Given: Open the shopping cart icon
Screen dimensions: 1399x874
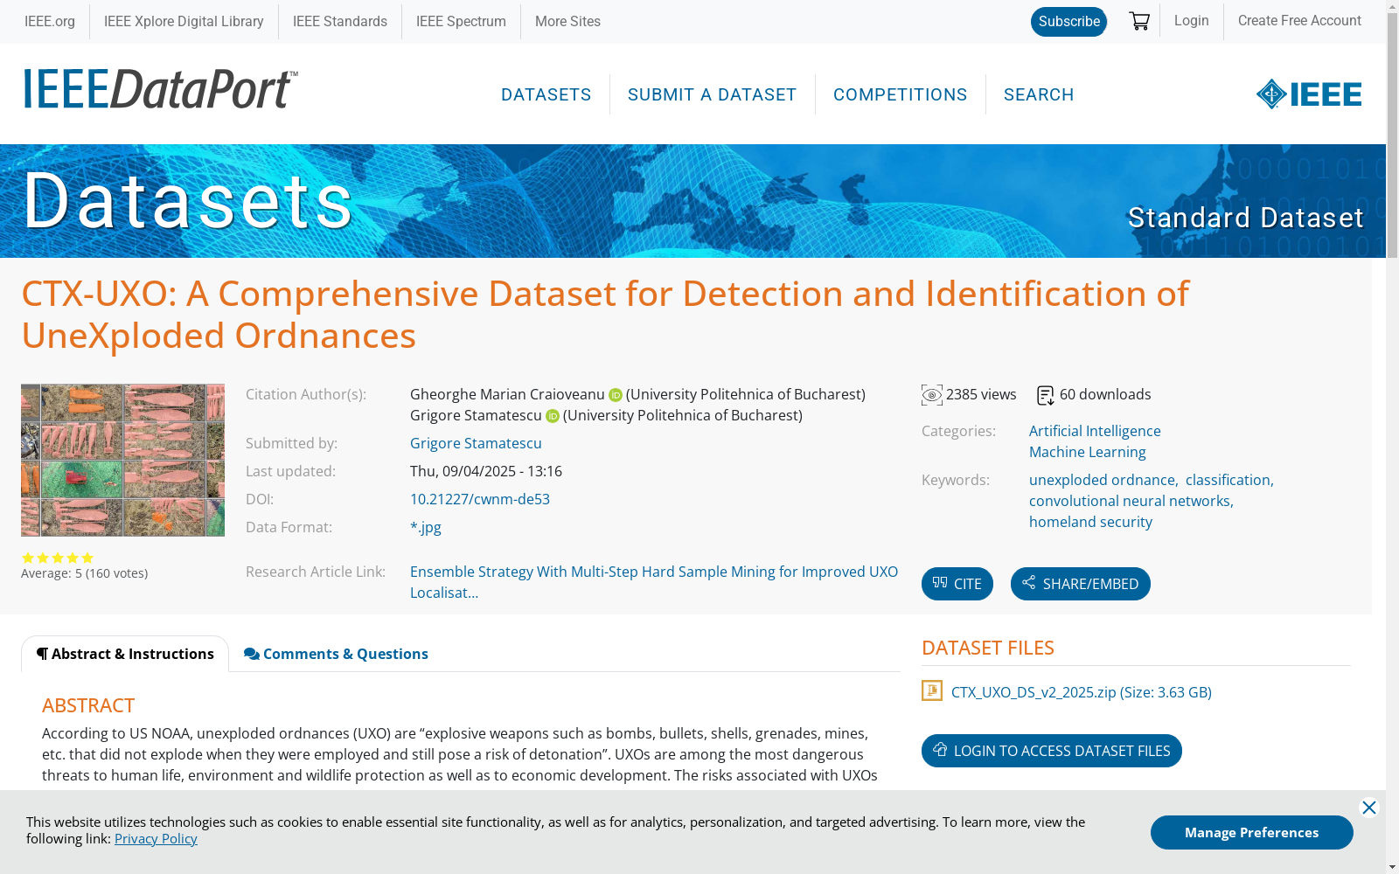Looking at the screenshot, I should [x=1139, y=21].
